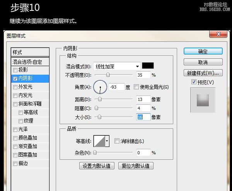Select the 内发光 label row
The height and width of the screenshot is (191, 232).
click(30, 95)
